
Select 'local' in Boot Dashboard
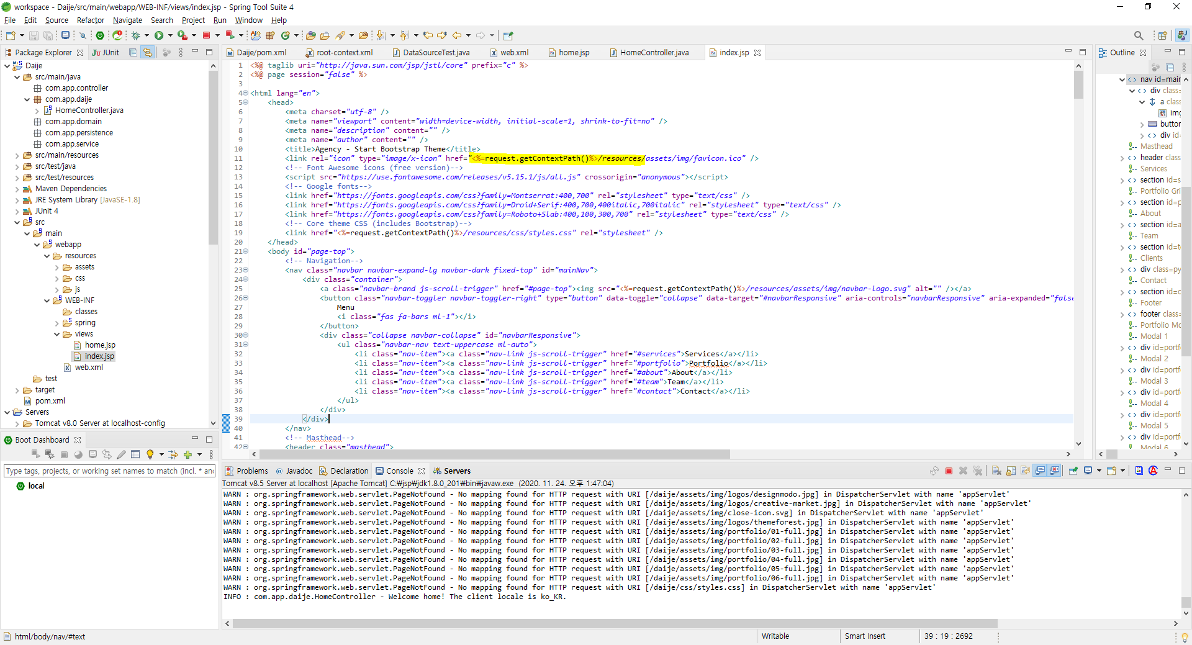pyautogui.click(x=37, y=486)
